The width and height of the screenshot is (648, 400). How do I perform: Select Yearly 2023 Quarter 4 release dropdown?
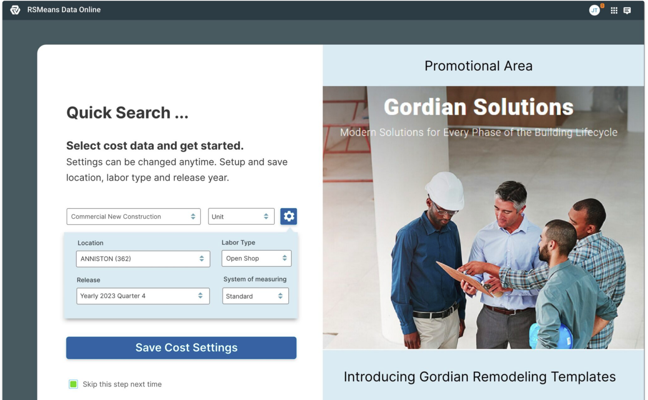[142, 296]
